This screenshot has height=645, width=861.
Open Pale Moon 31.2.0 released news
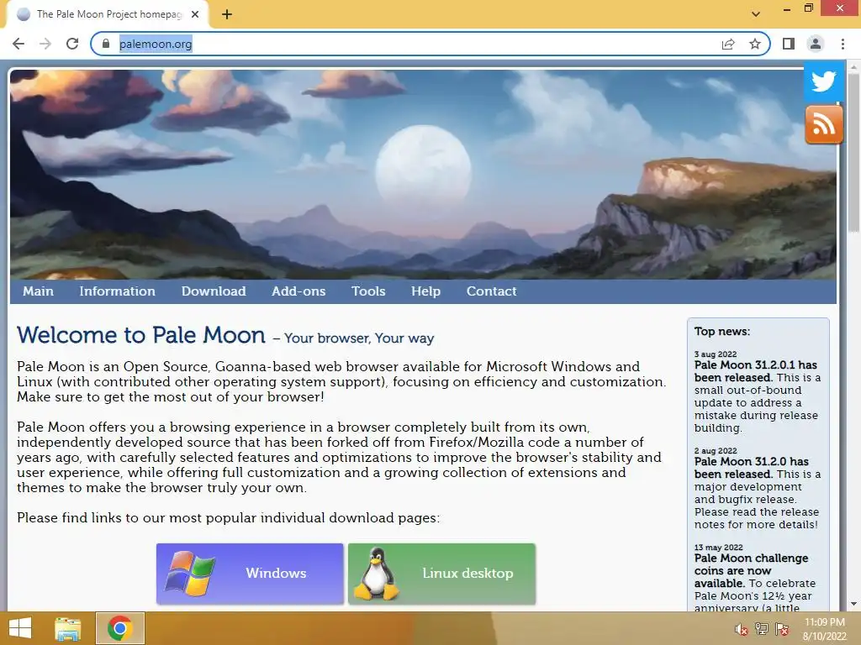[x=751, y=468]
